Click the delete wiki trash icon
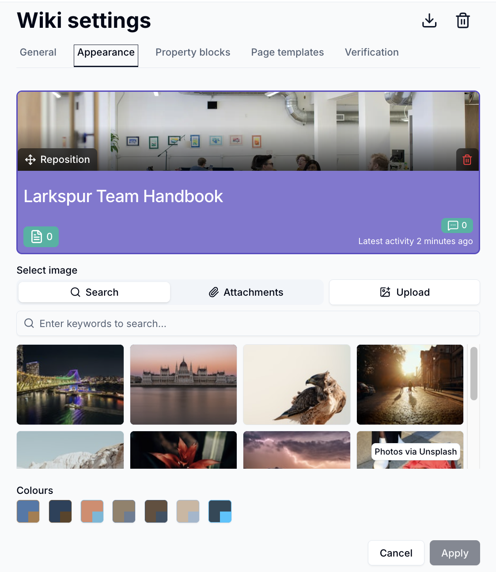The height and width of the screenshot is (572, 496). point(463,20)
